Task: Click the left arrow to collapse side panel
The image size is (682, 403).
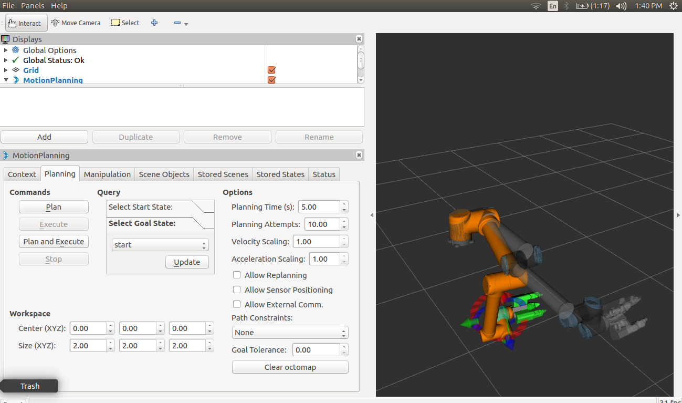Action: 372,215
